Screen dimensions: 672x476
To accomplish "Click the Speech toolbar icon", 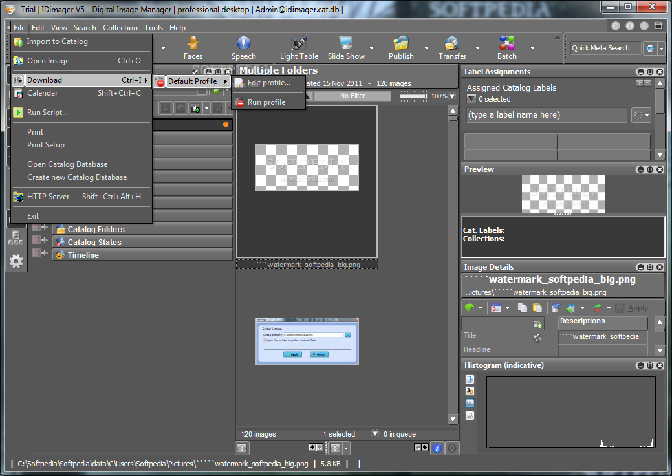I will point(243,48).
